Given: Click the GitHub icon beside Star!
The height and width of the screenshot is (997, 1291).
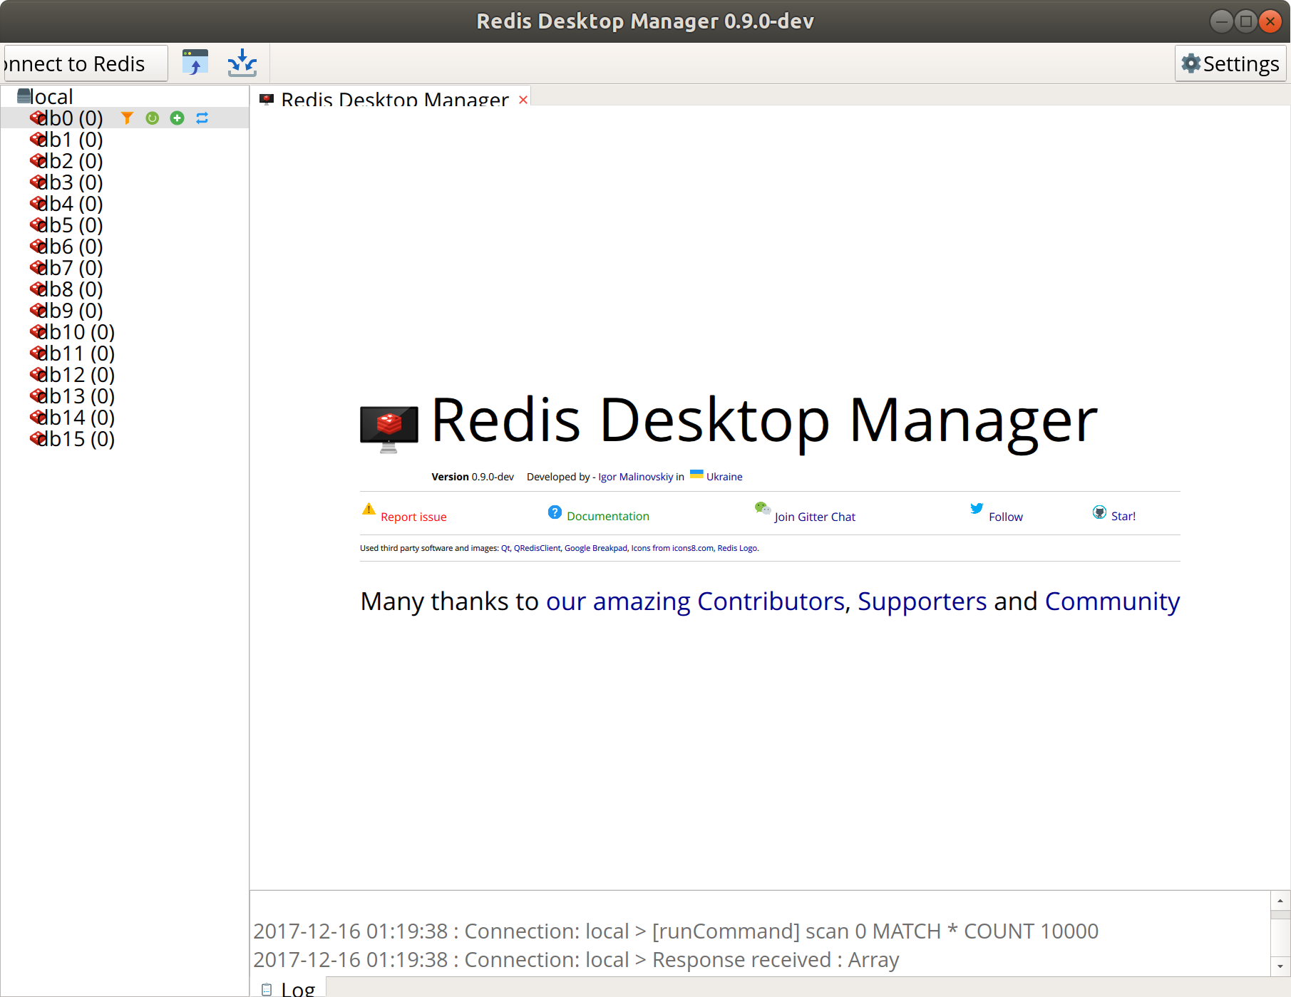Looking at the screenshot, I should (1099, 511).
